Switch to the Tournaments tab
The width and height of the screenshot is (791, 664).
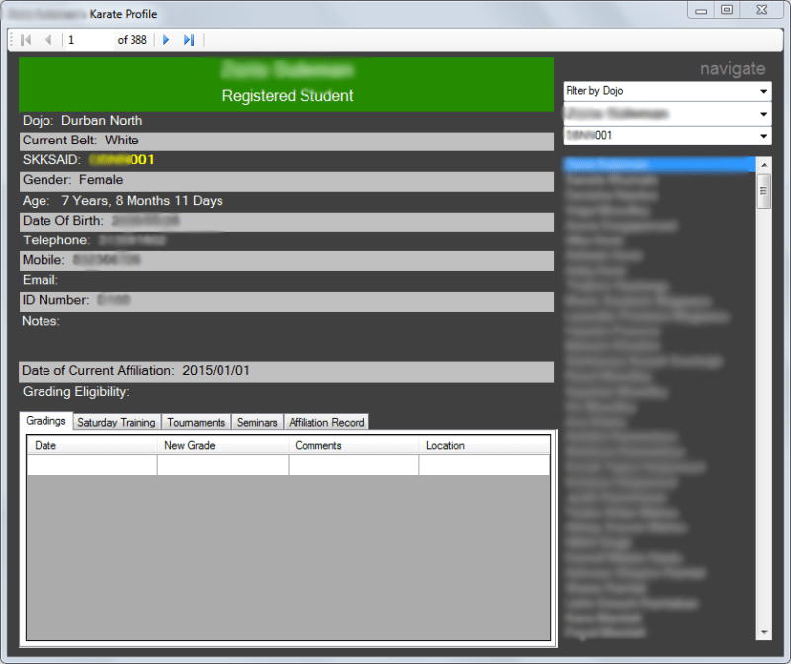(x=197, y=423)
